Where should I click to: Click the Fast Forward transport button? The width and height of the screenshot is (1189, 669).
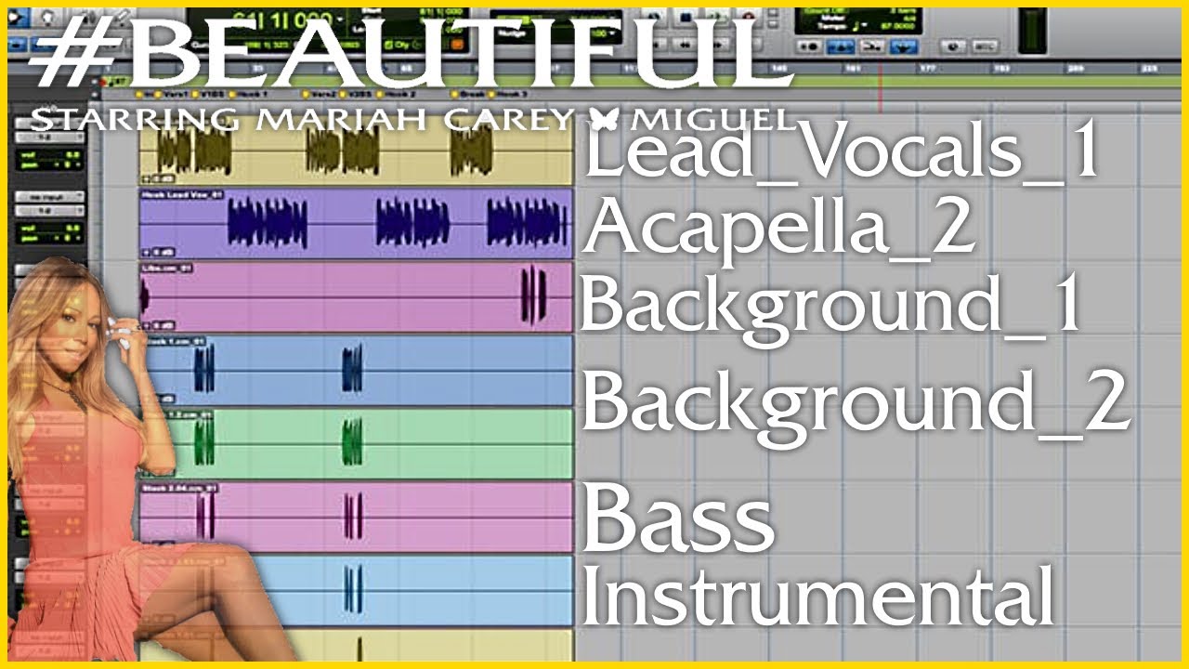(x=718, y=45)
